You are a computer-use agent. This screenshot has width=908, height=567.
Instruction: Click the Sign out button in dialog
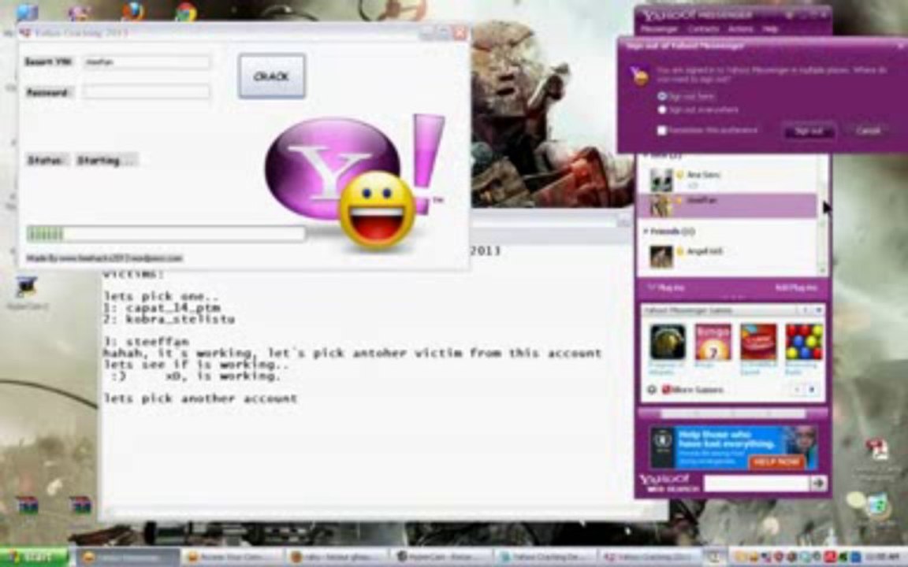[x=809, y=131]
